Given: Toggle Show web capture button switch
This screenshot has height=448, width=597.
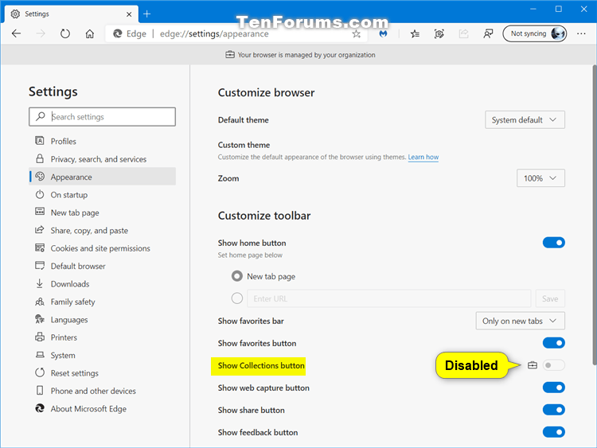Looking at the screenshot, I should pyautogui.click(x=553, y=388).
